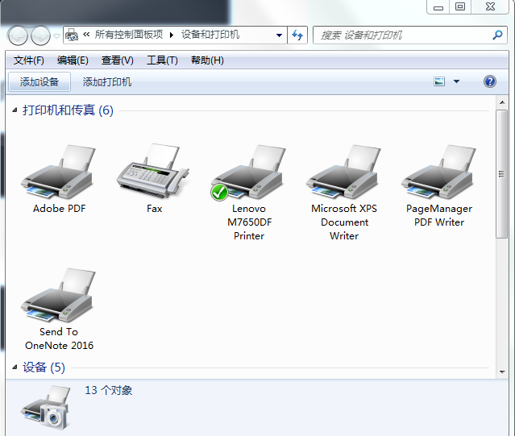This screenshot has height=436, width=515.
Task: Select the Lenovo M7650DF Printer icon
Action: tap(248, 172)
